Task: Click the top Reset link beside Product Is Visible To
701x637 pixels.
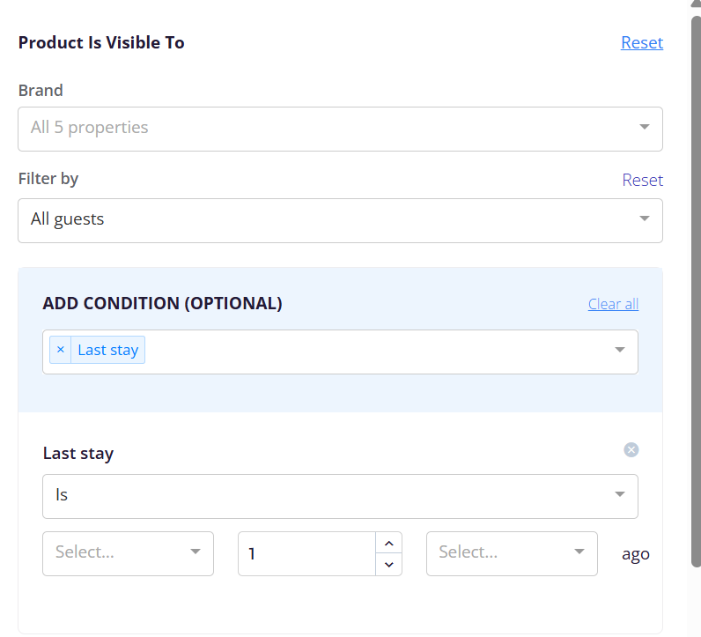Action: [642, 42]
